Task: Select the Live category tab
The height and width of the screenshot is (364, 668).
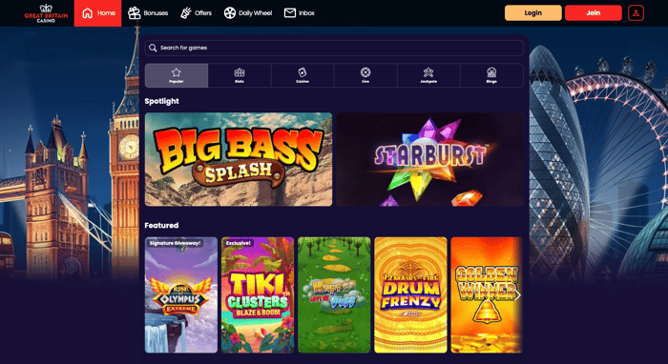Action: pyautogui.click(x=365, y=75)
